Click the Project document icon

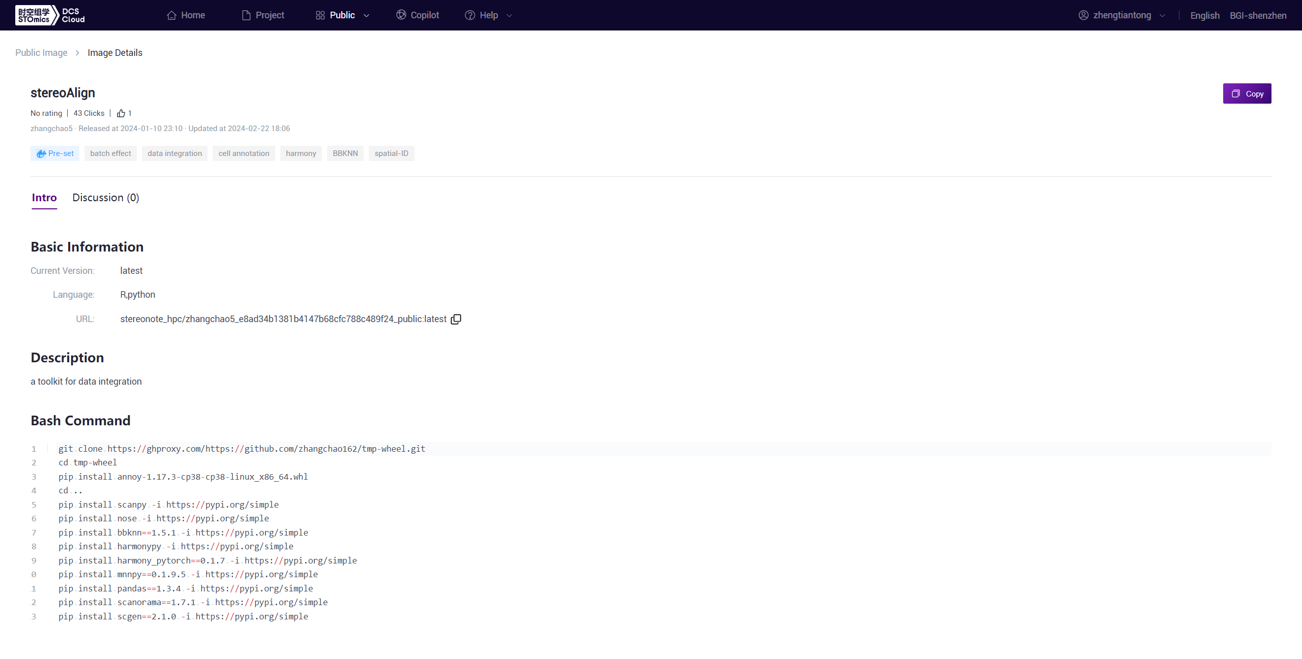246,15
